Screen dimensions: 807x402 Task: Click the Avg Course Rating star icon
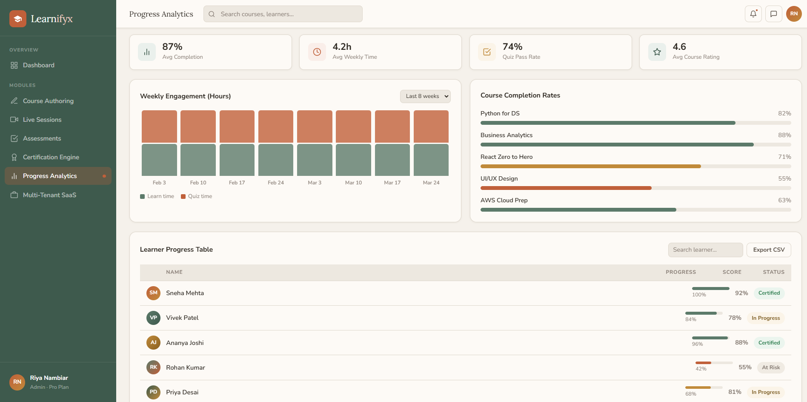657,52
